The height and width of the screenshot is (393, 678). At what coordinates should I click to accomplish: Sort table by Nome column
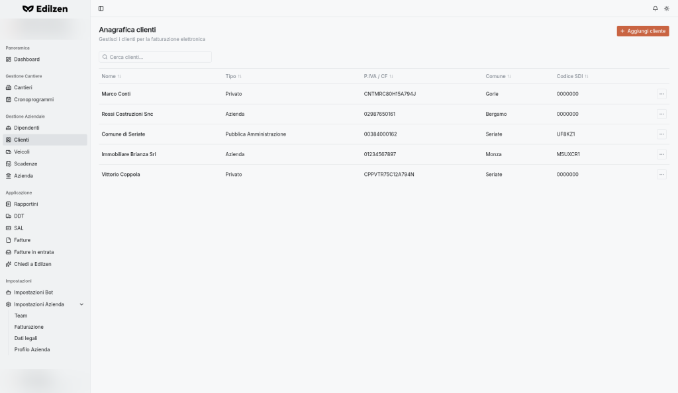click(111, 77)
